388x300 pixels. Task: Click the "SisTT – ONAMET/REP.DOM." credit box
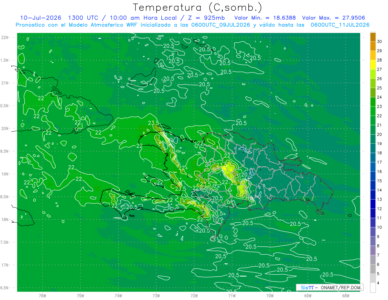tap(329, 287)
